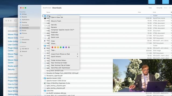Select jre-8u351-windows-x64.exe file
Screen dimensions: 172x96
[x=56, y=93]
